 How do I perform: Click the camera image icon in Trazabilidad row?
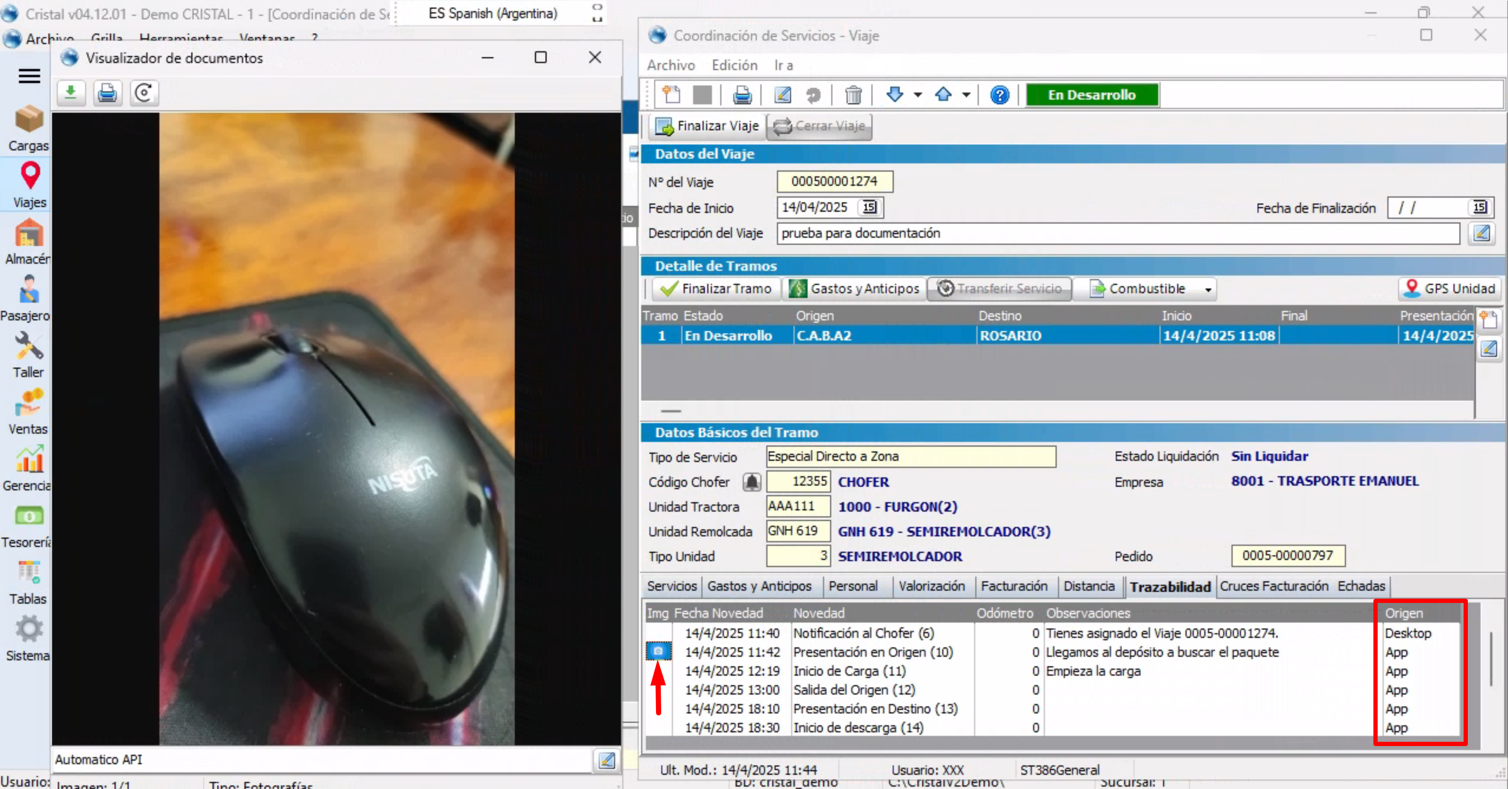tap(658, 651)
